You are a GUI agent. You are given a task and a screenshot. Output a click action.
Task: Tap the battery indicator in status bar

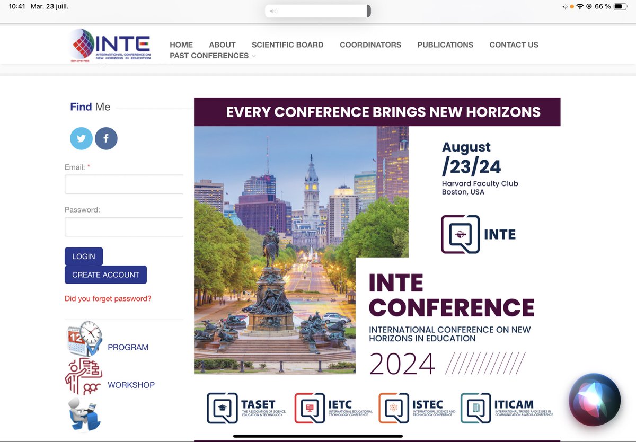coord(621,6)
